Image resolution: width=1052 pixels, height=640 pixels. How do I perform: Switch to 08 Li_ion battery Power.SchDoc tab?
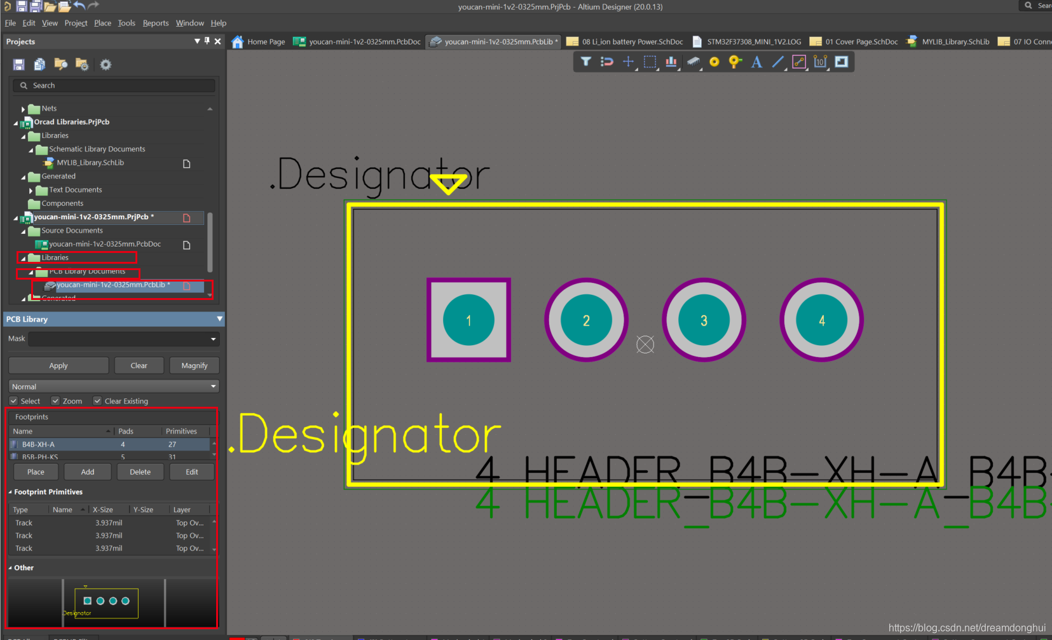tap(625, 42)
